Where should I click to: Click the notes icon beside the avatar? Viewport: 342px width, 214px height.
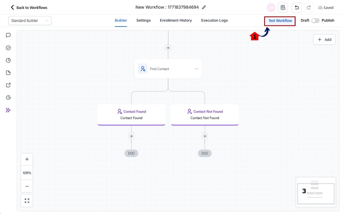[x=283, y=7]
